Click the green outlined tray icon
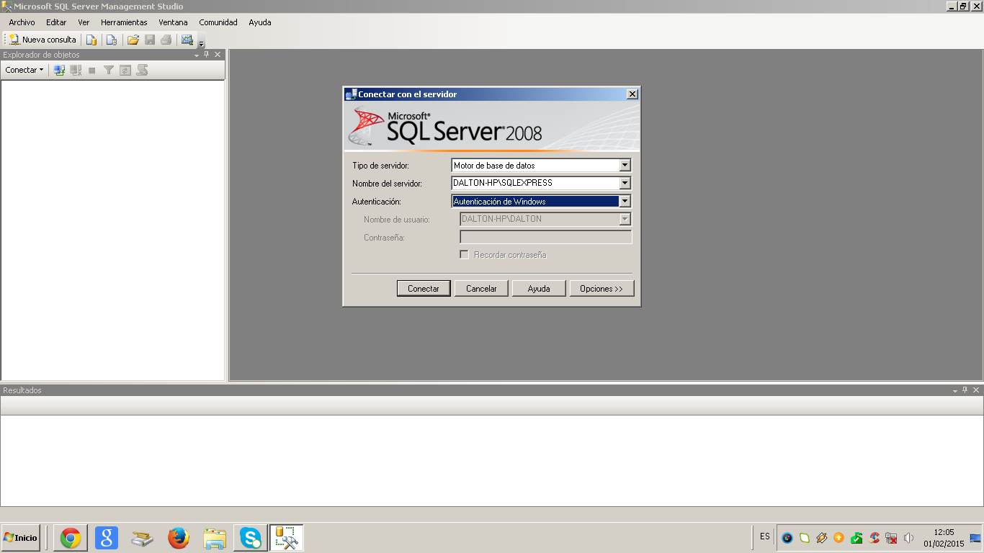Screen dimensions: 984x553 [x=805, y=538]
